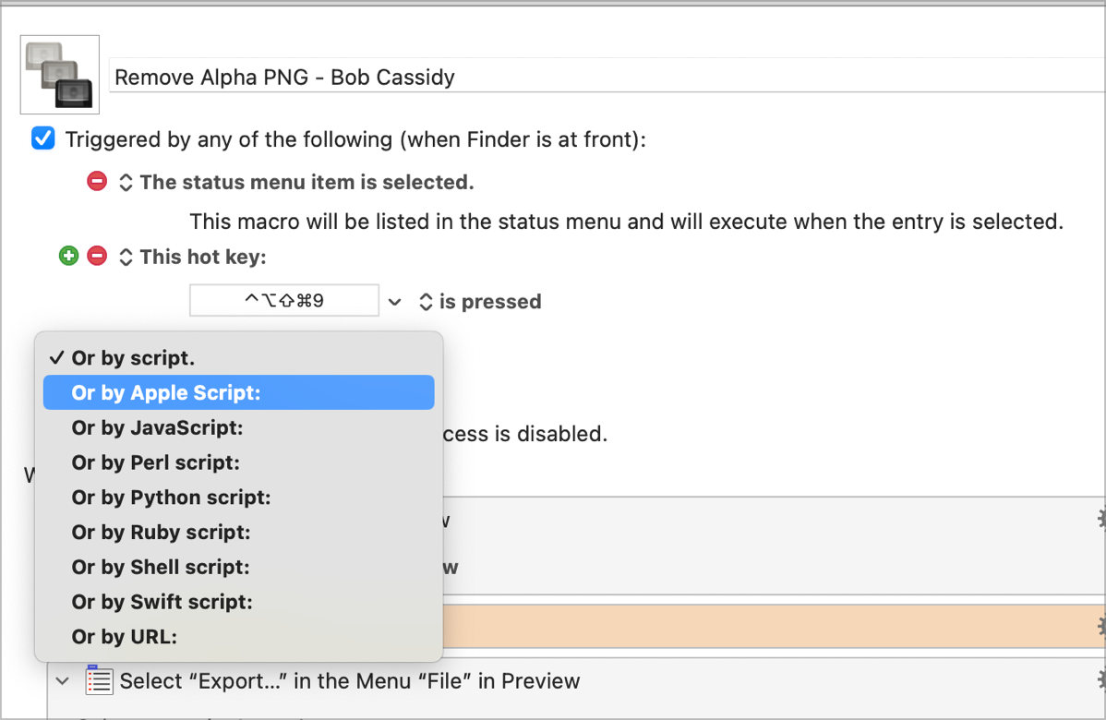Remove the status menu trigger with red minus
This screenshot has height=720, width=1106.
97,182
